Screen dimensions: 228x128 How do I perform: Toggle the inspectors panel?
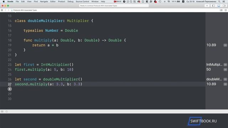tap(224, 6)
